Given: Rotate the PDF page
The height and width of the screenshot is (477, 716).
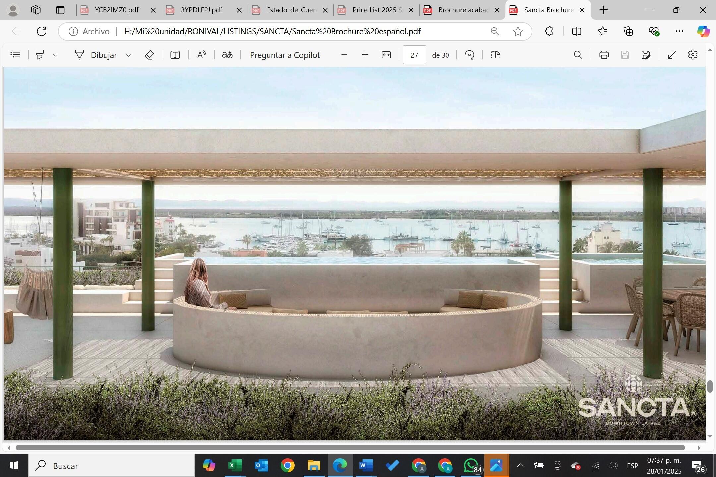Looking at the screenshot, I should click(x=469, y=55).
